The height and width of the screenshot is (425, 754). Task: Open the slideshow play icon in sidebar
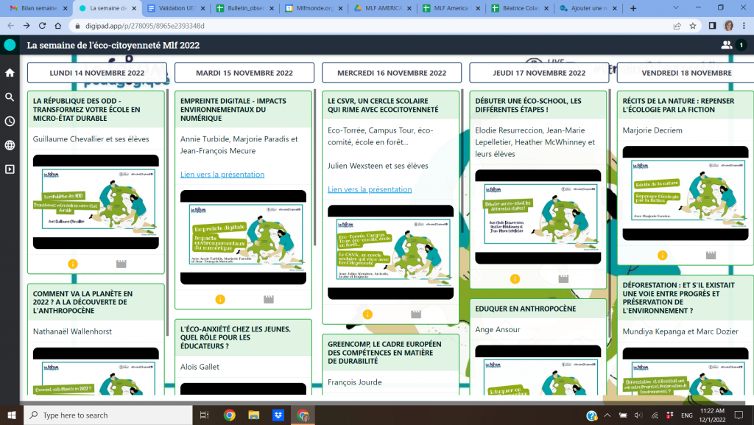[10, 169]
